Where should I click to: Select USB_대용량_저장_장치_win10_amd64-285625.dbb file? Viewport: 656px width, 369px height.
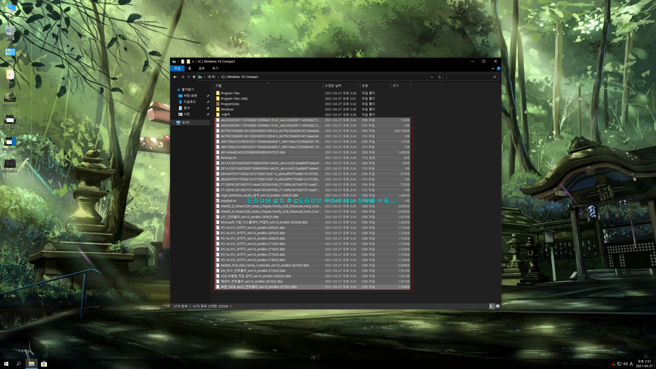(313, 276)
